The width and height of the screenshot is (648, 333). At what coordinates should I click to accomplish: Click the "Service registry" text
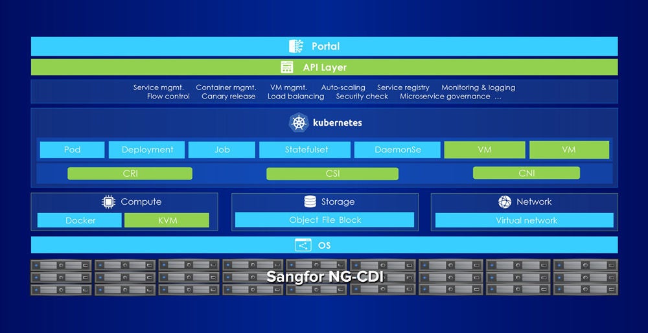pyautogui.click(x=403, y=87)
